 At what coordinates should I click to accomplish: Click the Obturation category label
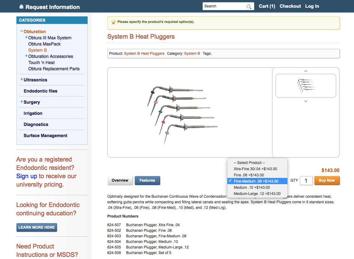35,32
